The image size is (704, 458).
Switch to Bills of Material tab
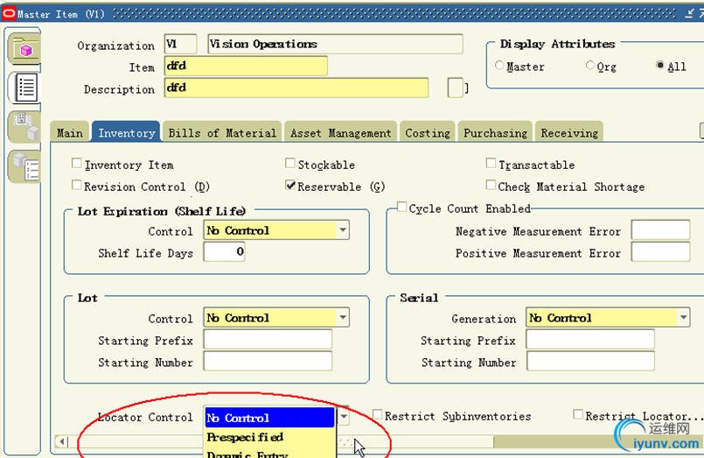222,132
